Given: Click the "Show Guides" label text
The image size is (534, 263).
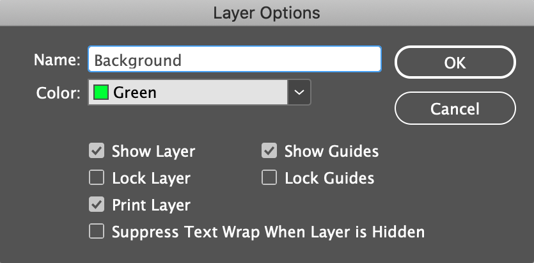Looking at the screenshot, I should tap(331, 152).
